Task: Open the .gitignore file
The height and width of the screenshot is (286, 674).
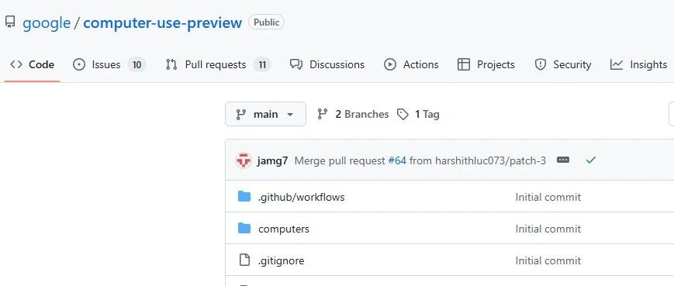Action: [x=281, y=260]
